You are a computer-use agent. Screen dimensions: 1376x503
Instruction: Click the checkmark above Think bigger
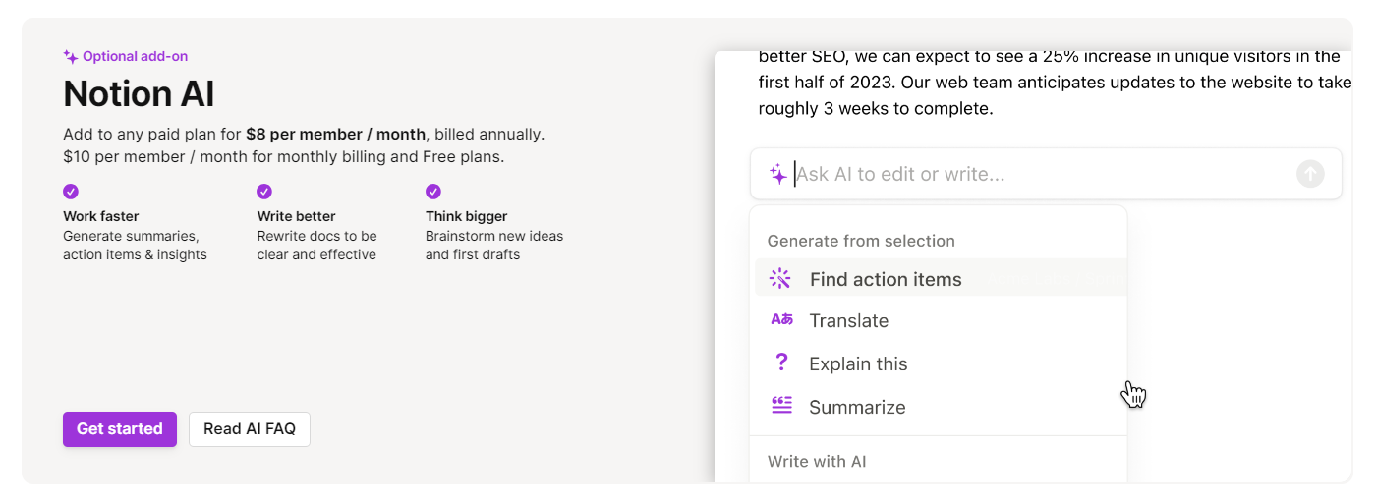[x=433, y=192]
